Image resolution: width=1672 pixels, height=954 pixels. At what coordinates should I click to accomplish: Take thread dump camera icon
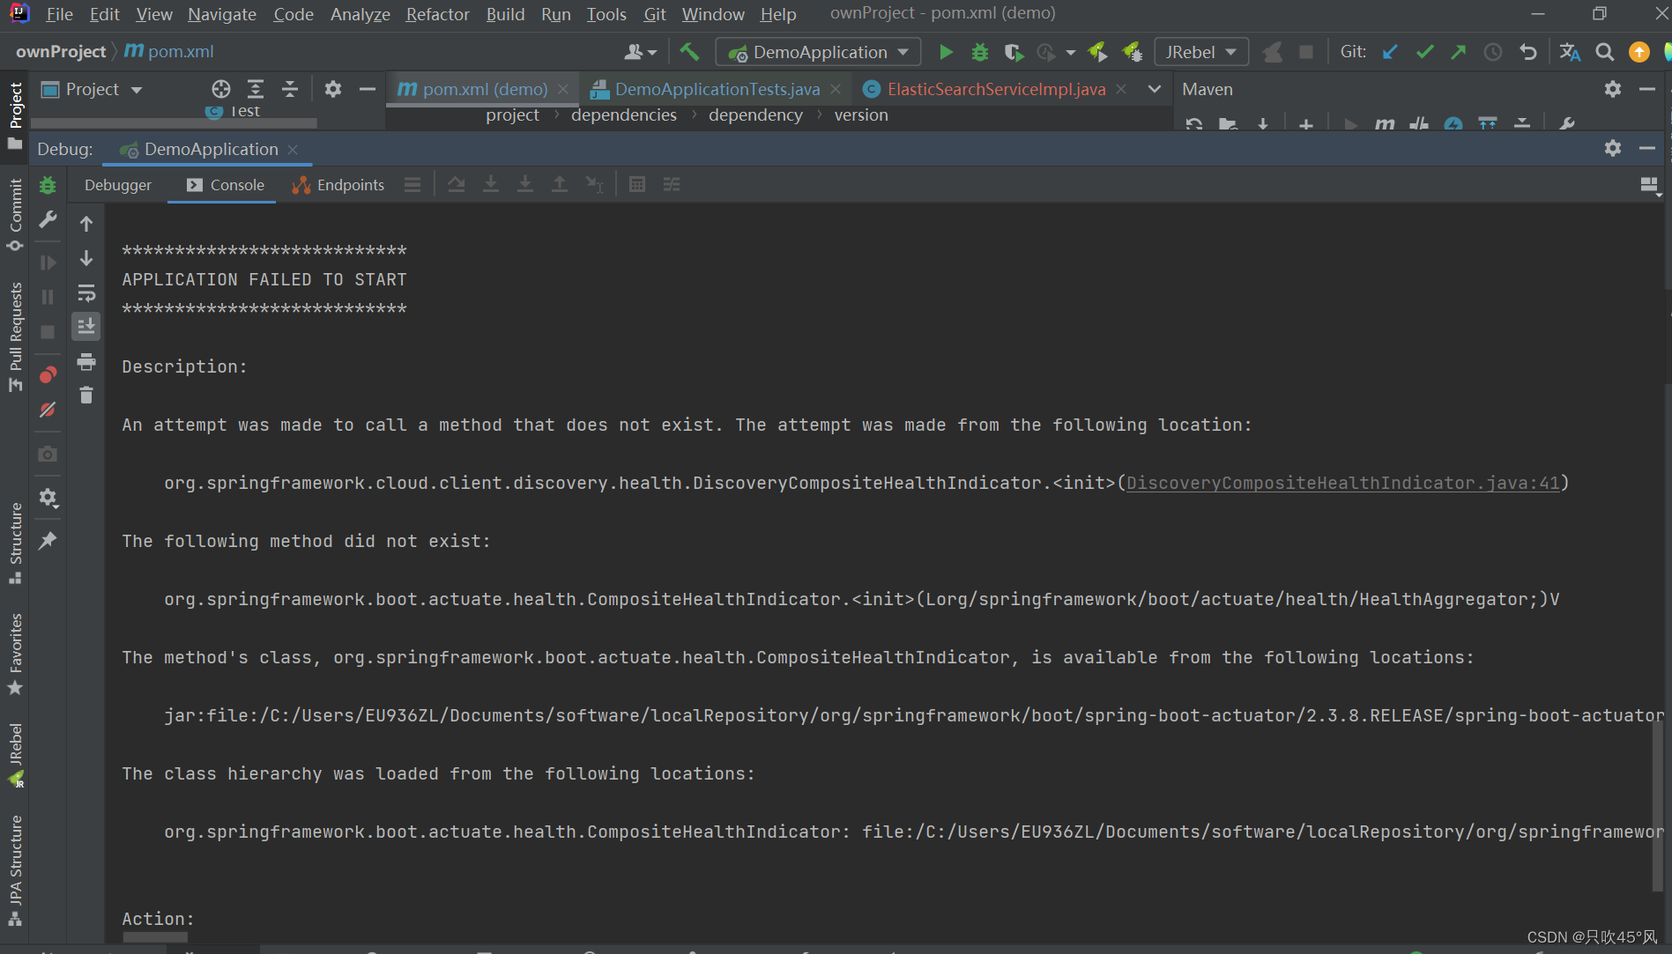coord(48,454)
